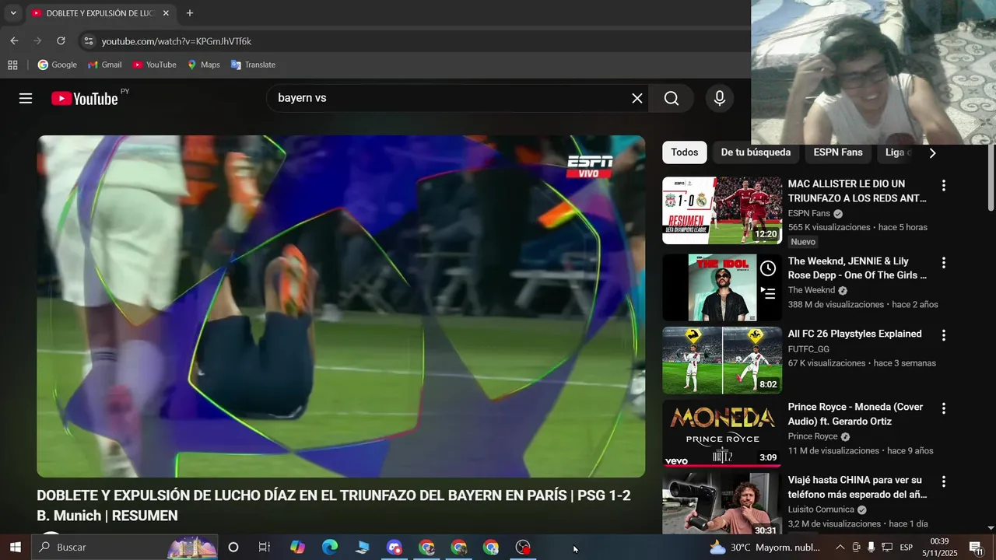Go to The Weeknd channel name

point(811,290)
